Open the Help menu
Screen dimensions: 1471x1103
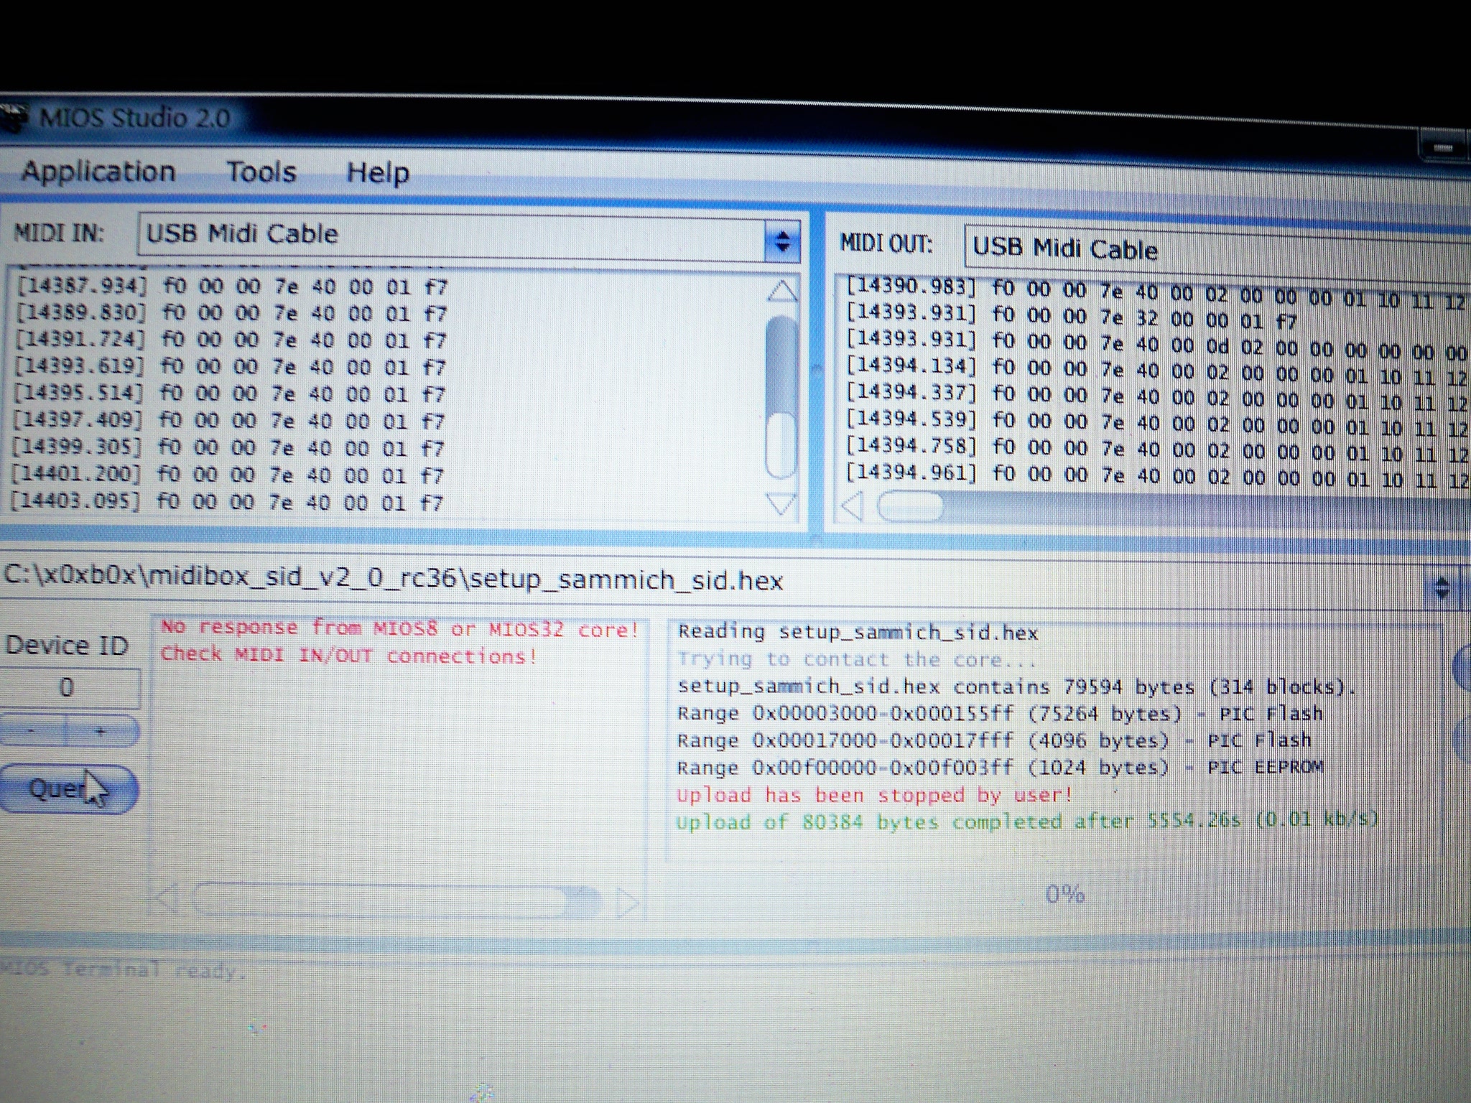click(x=378, y=173)
